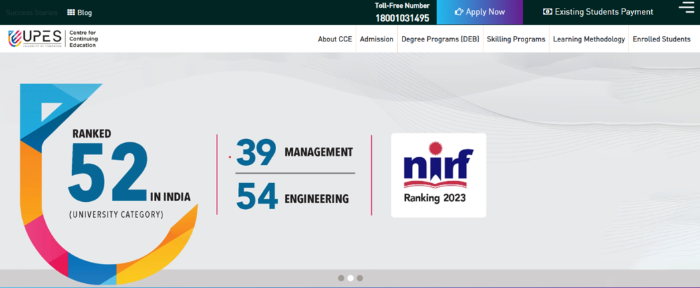
Task: Select the second carousel slide dot
Action: (x=350, y=278)
